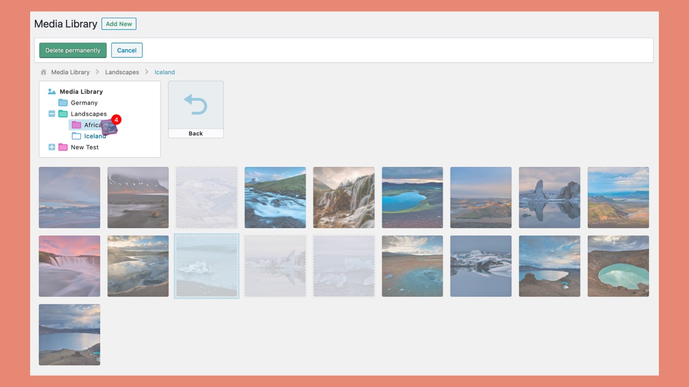Click Delete permanently button
The width and height of the screenshot is (689, 387).
pyautogui.click(x=73, y=51)
